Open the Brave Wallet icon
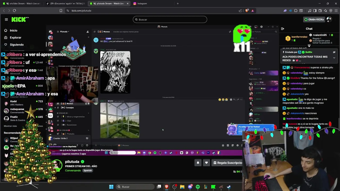 [320, 11]
